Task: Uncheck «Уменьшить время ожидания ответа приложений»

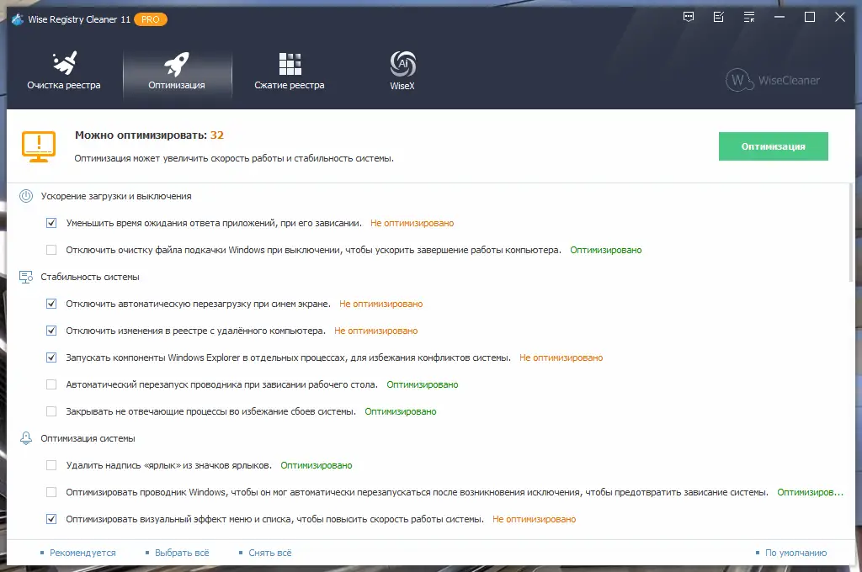Action: 51,223
